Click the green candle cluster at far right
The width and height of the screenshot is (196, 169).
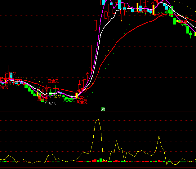189,30
